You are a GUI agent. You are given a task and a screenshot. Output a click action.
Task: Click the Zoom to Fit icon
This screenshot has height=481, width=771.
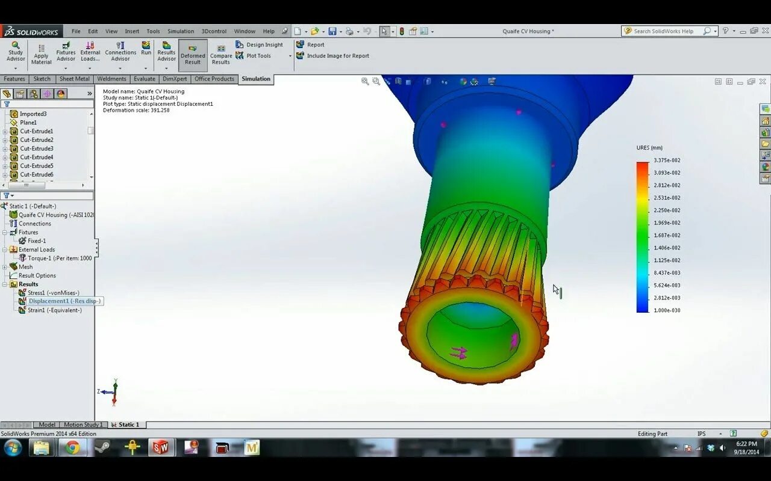point(365,81)
